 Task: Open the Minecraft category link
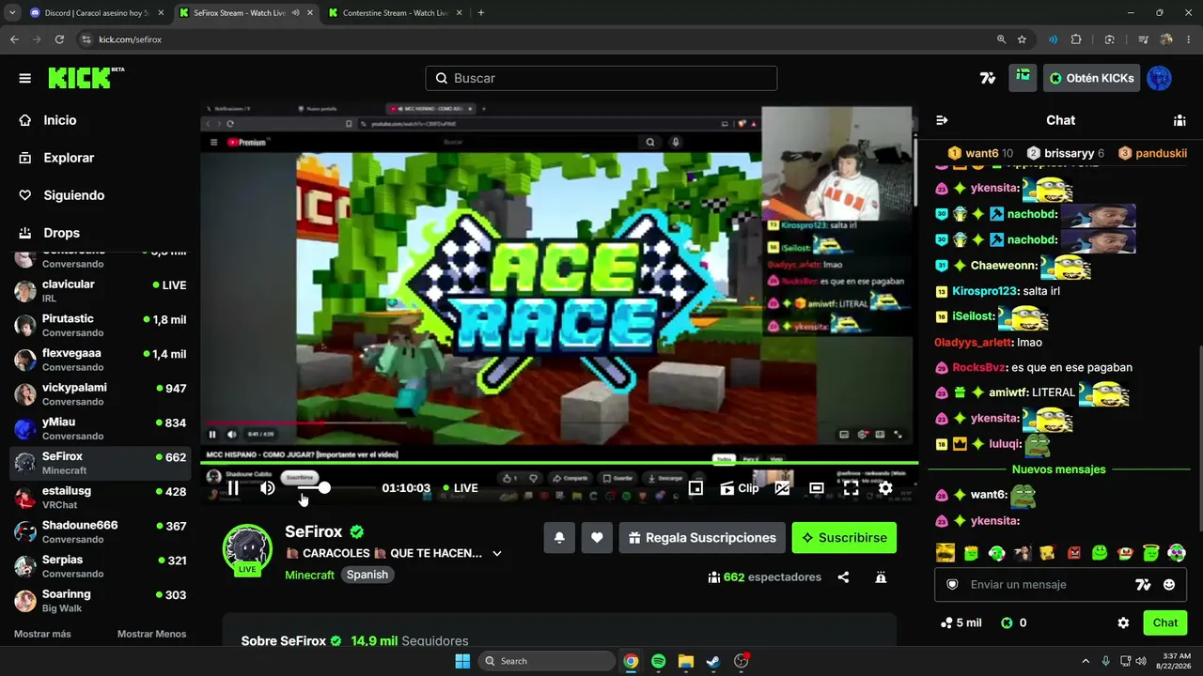click(x=309, y=575)
